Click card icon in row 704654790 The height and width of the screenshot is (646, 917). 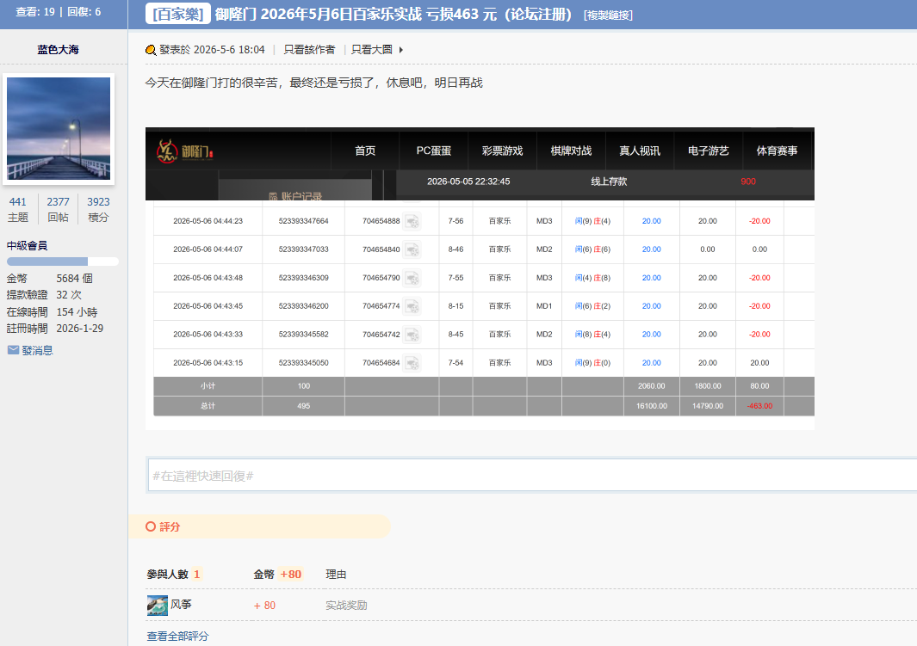coord(412,278)
